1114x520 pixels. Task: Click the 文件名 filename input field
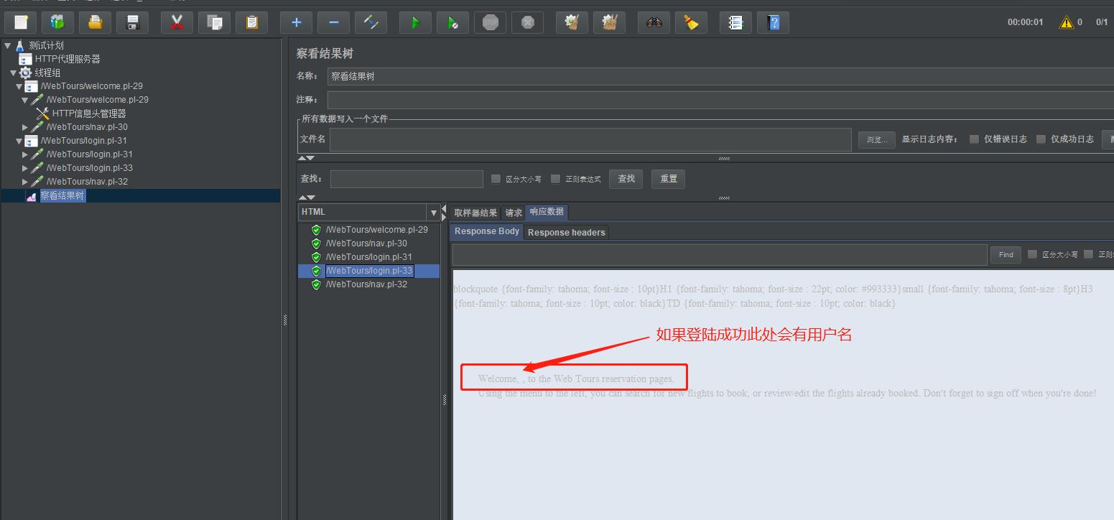click(590, 139)
